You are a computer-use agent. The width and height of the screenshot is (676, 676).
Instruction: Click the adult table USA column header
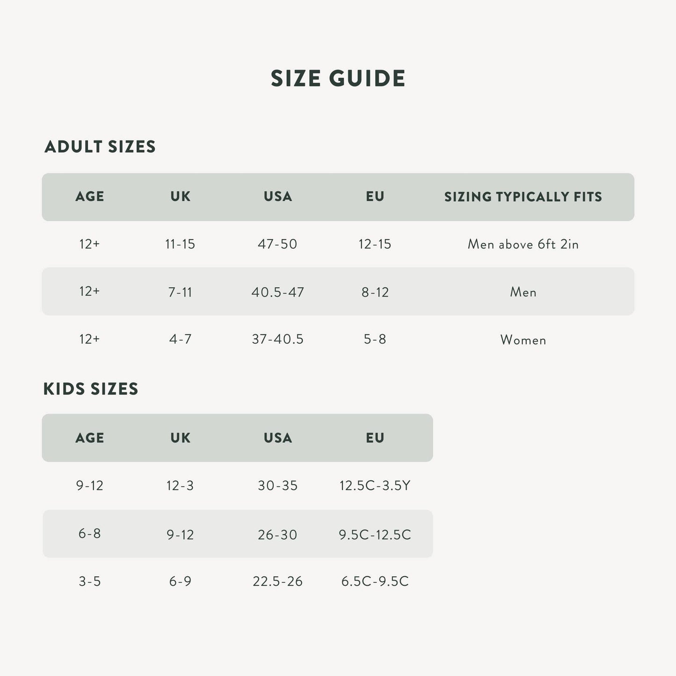coord(278,196)
